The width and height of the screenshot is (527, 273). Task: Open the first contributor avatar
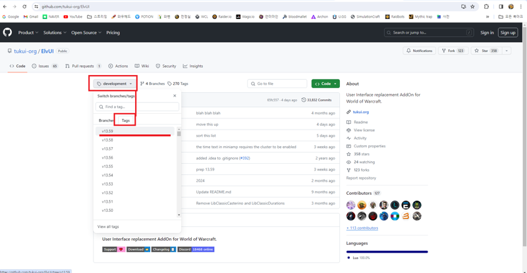(x=351, y=205)
